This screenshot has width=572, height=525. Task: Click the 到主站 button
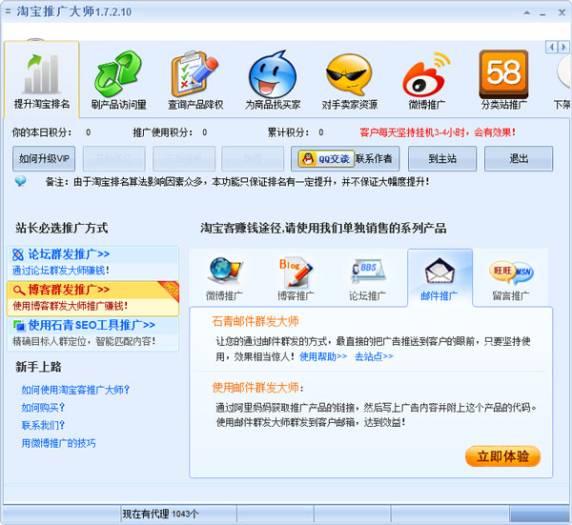442,158
